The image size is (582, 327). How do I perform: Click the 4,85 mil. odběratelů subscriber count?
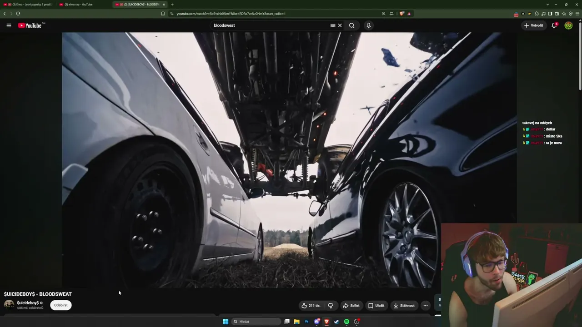point(30,308)
